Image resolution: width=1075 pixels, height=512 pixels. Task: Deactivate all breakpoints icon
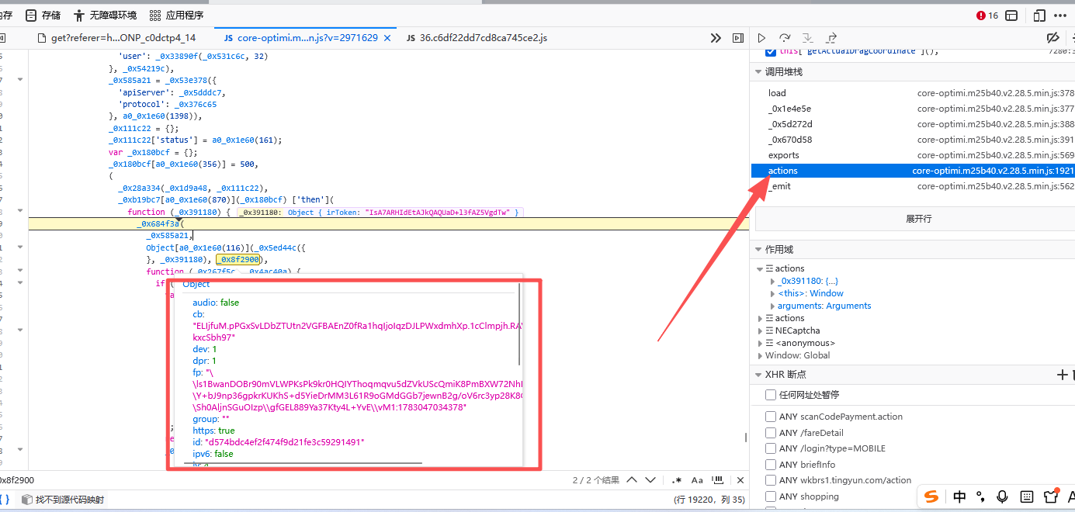[1052, 37]
